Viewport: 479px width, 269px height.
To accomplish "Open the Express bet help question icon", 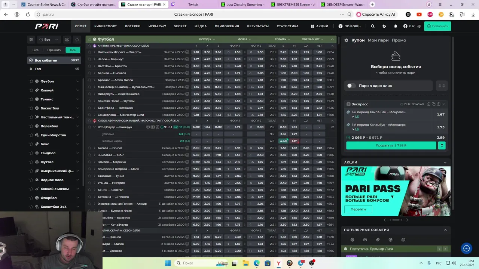I will (439, 104).
